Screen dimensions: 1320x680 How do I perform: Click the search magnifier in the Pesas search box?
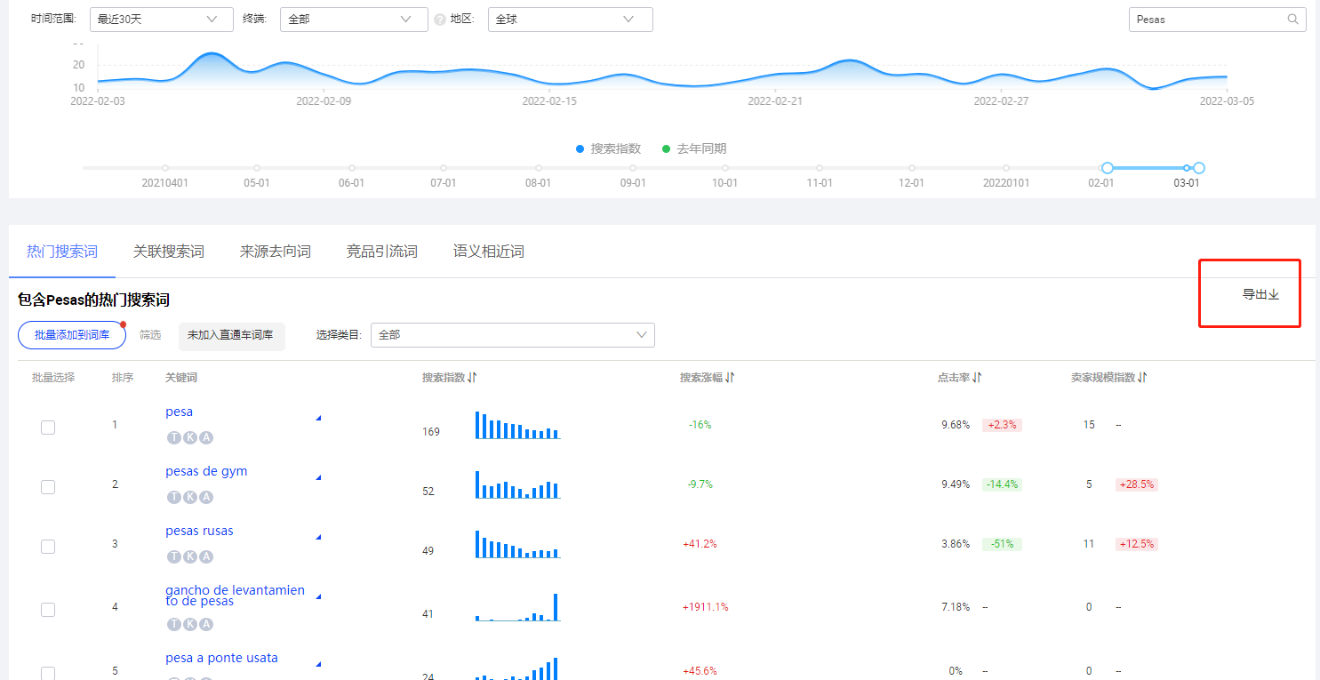[x=1292, y=19]
